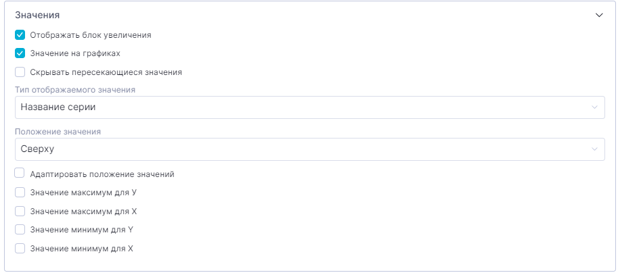Enable Адаптировать положение значений checkbox
The height and width of the screenshot is (275, 618).
(20, 174)
